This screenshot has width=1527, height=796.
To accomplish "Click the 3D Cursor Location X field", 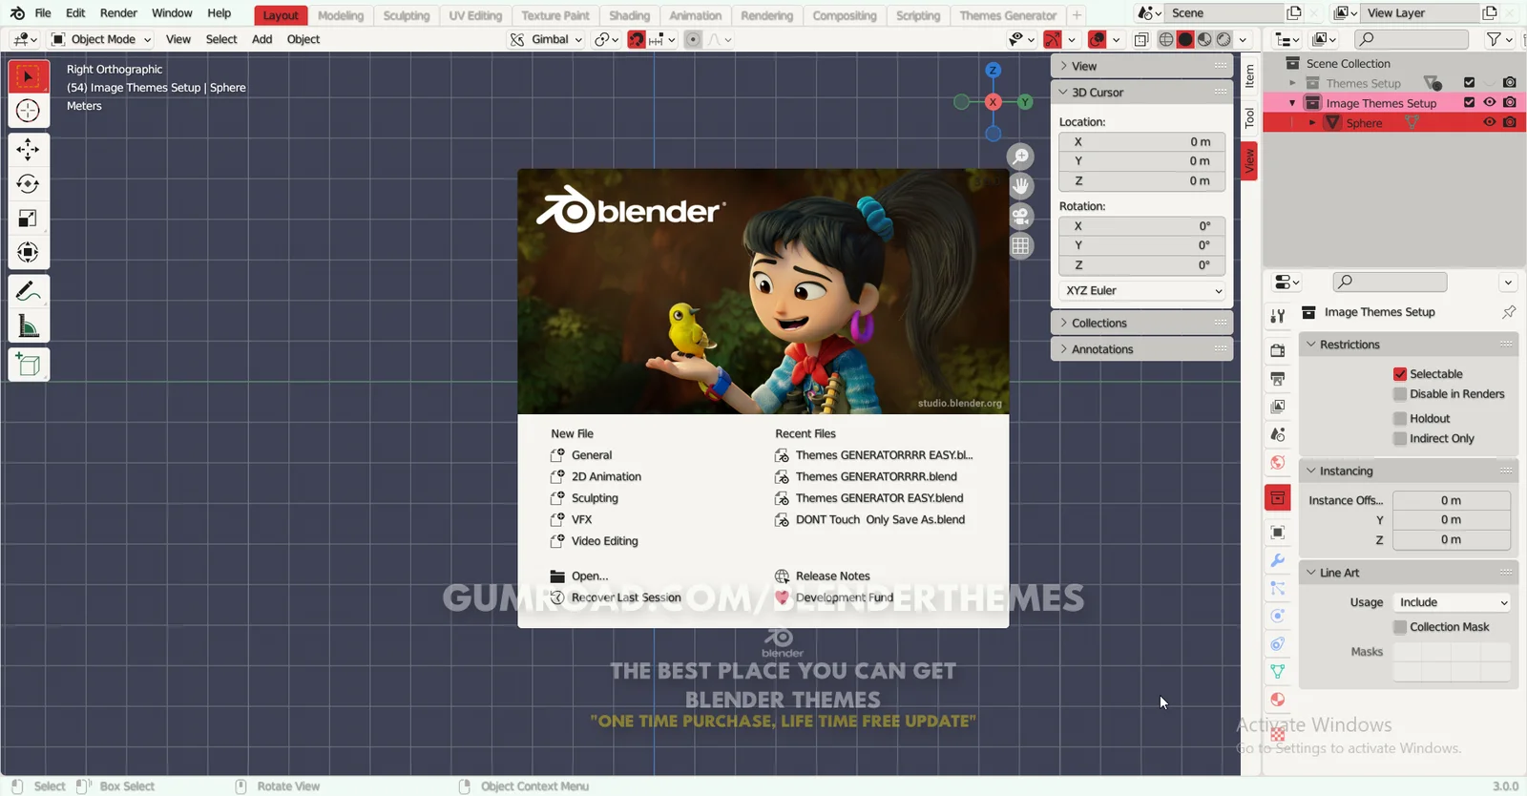I will (1142, 141).
